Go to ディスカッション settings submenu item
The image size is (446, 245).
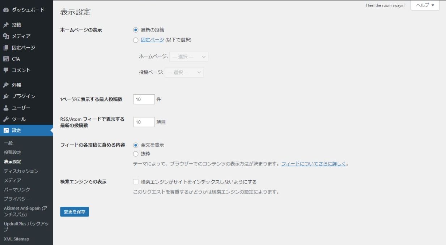(x=21, y=171)
